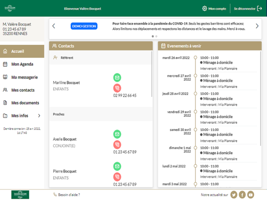Call Pierre Bocquet using the red phone icon
Viewport: 267px width, 200px height.
pos(117,177)
